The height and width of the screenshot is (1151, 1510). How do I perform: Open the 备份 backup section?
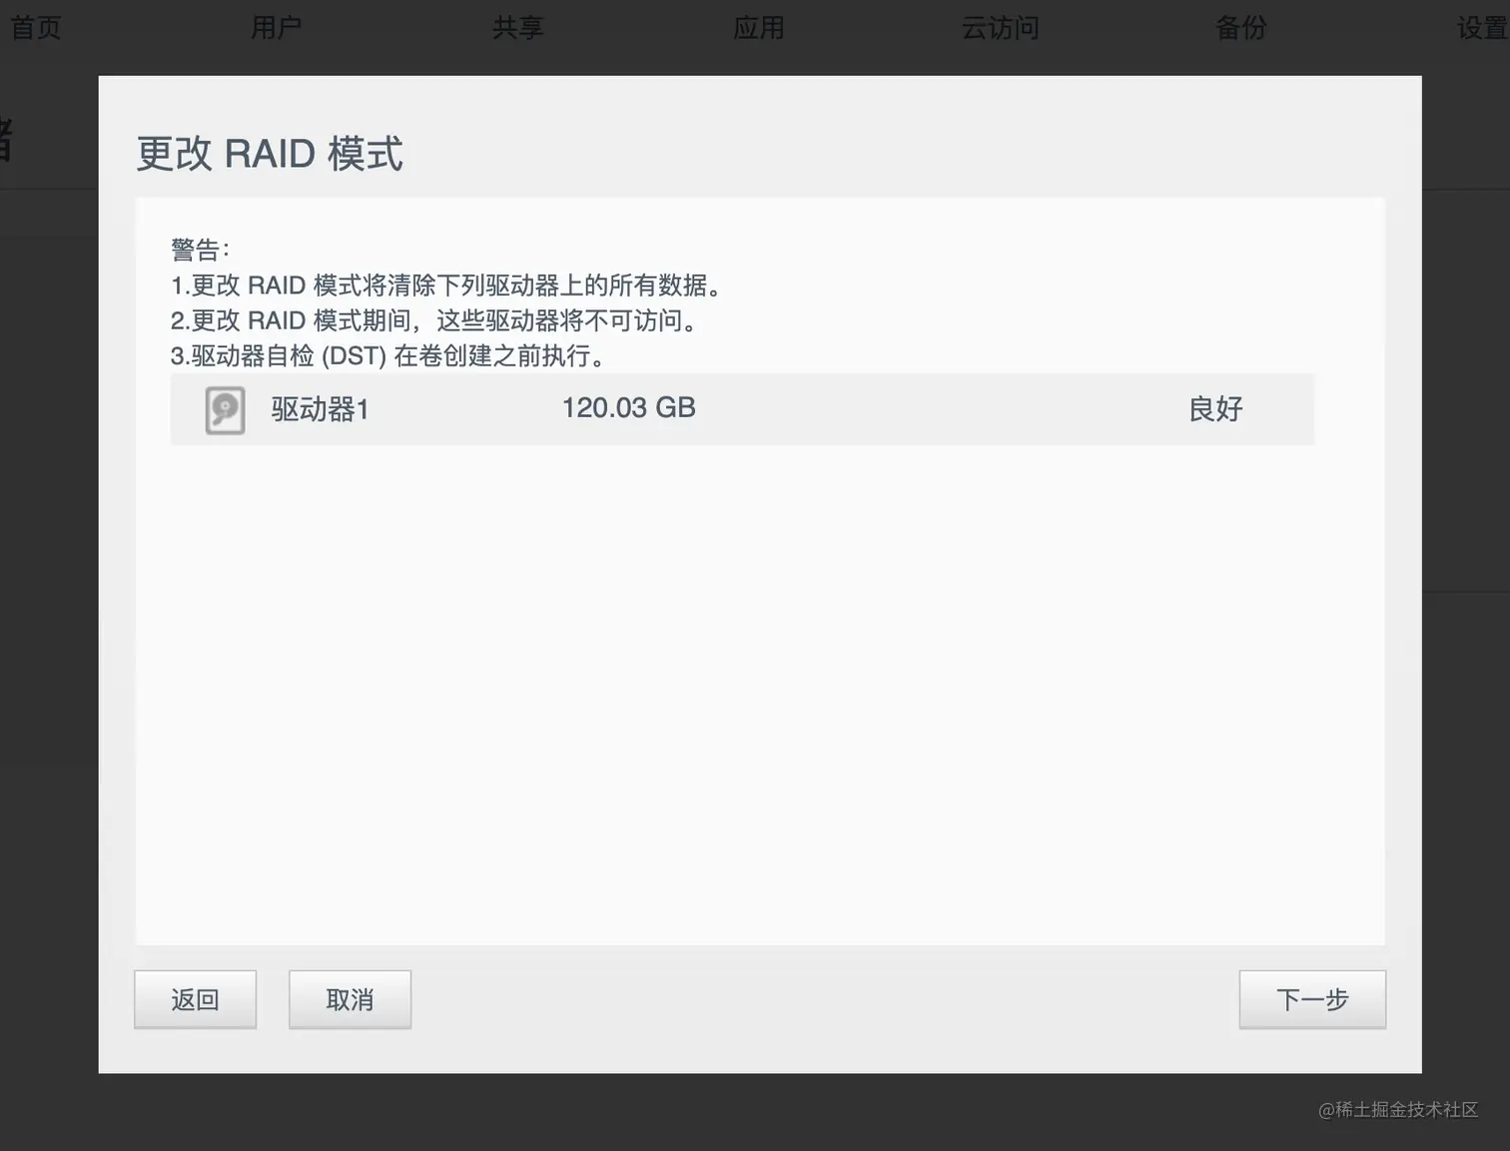(x=1241, y=28)
